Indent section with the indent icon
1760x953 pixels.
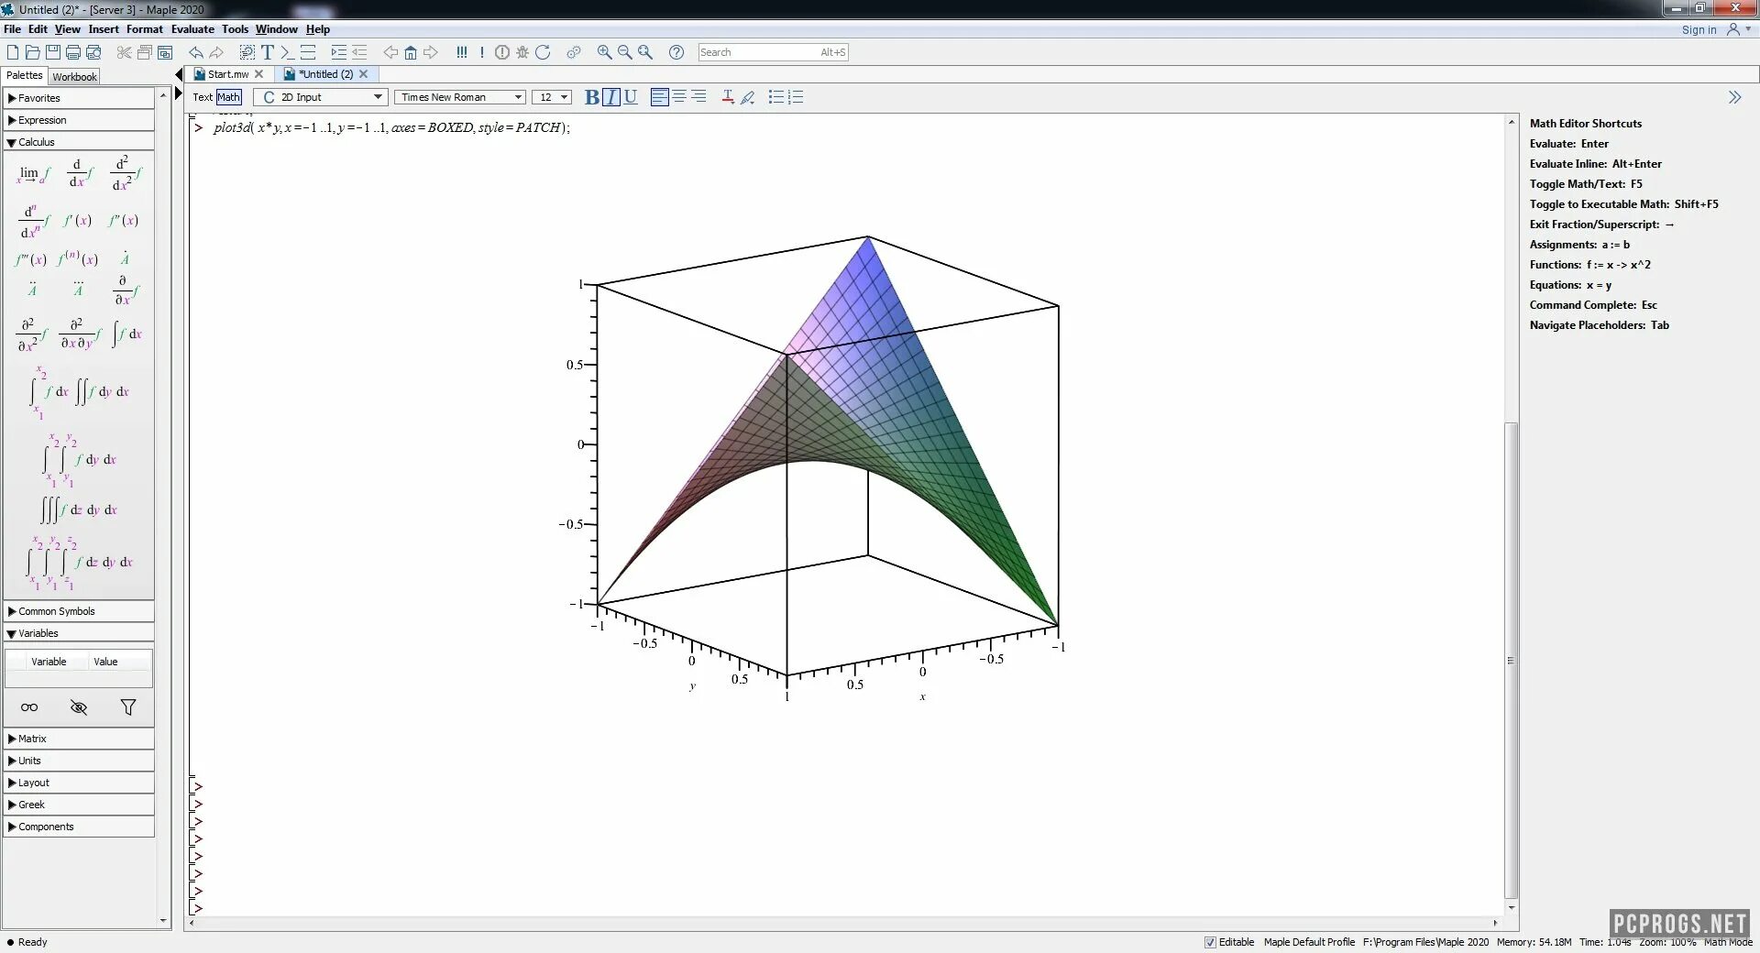339,52
